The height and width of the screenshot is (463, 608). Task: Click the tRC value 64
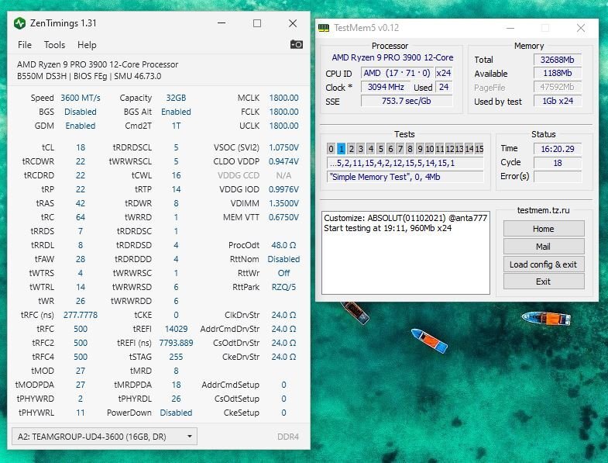click(81, 217)
